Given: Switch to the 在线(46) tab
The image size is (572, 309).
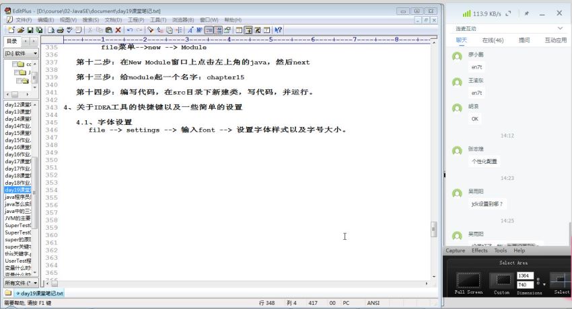Looking at the screenshot, I should tap(493, 40).
